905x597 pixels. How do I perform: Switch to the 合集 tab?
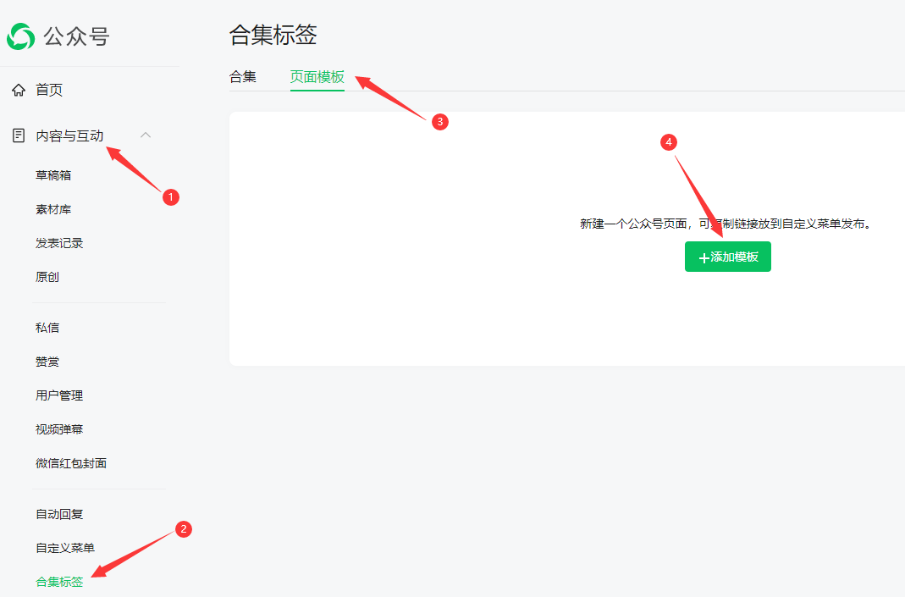click(x=243, y=77)
